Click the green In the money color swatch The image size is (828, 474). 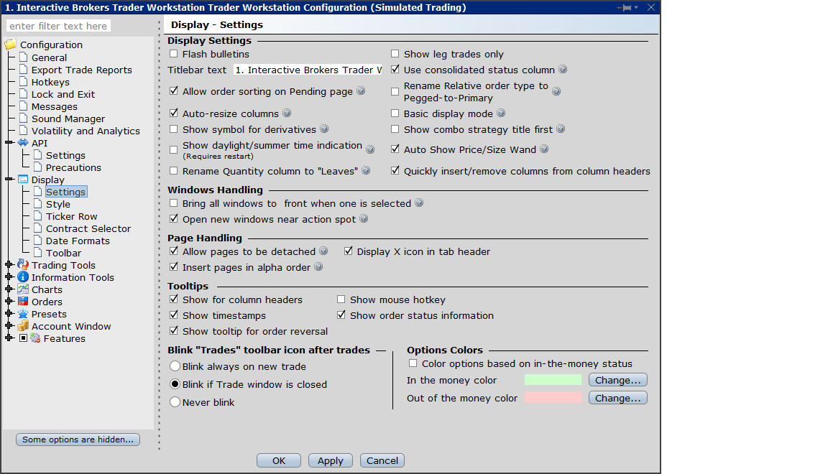click(553, 380)
